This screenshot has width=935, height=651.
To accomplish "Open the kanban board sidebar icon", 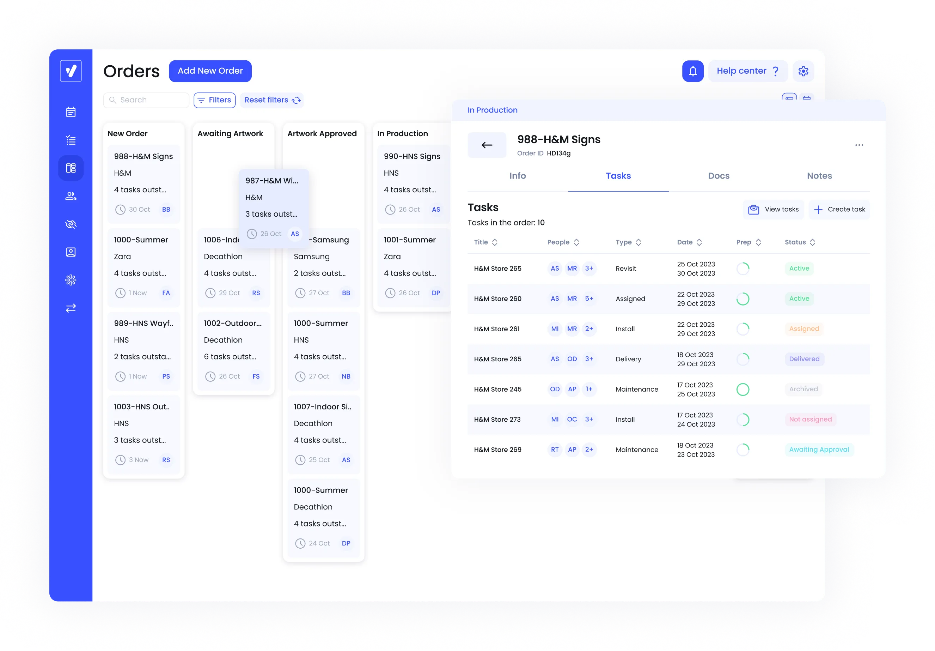I will tap(71, 168).
